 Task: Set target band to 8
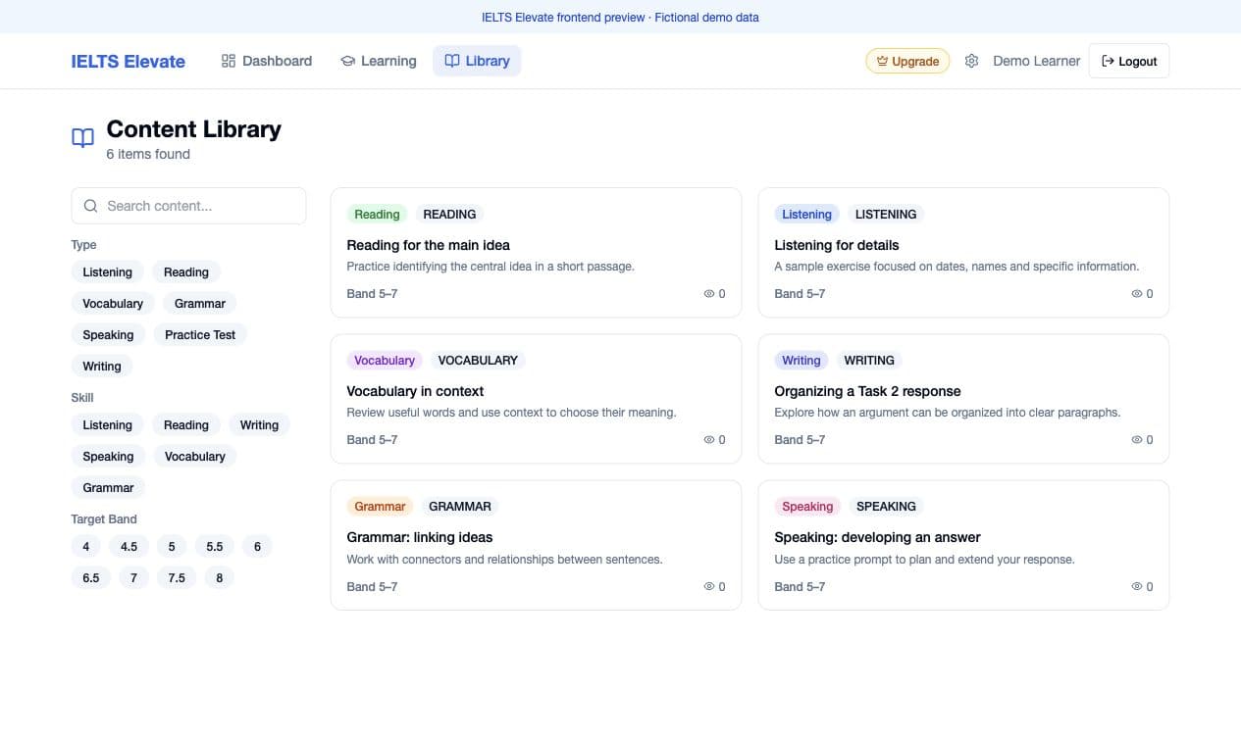[219, 578]
